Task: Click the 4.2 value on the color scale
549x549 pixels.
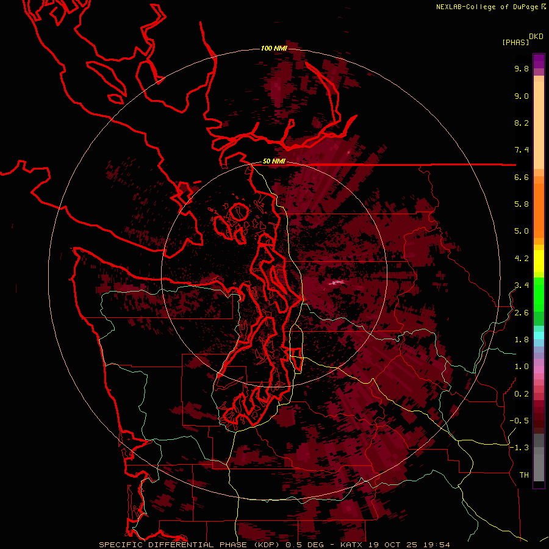Action: 522,259
